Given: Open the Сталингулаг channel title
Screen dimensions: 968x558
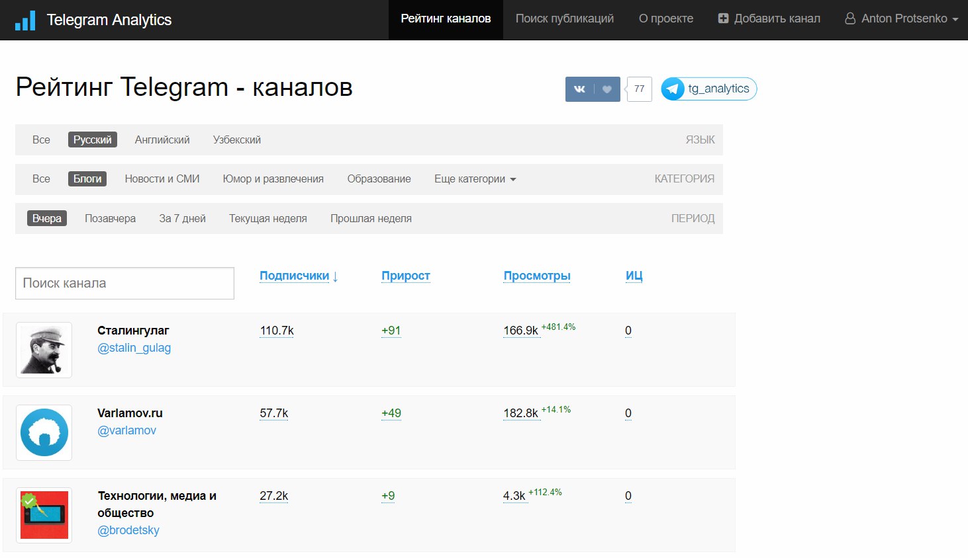Looking at the screenshot, I should pos(133,331).
